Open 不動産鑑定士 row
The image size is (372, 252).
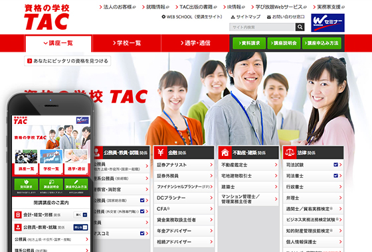(248, 165)
